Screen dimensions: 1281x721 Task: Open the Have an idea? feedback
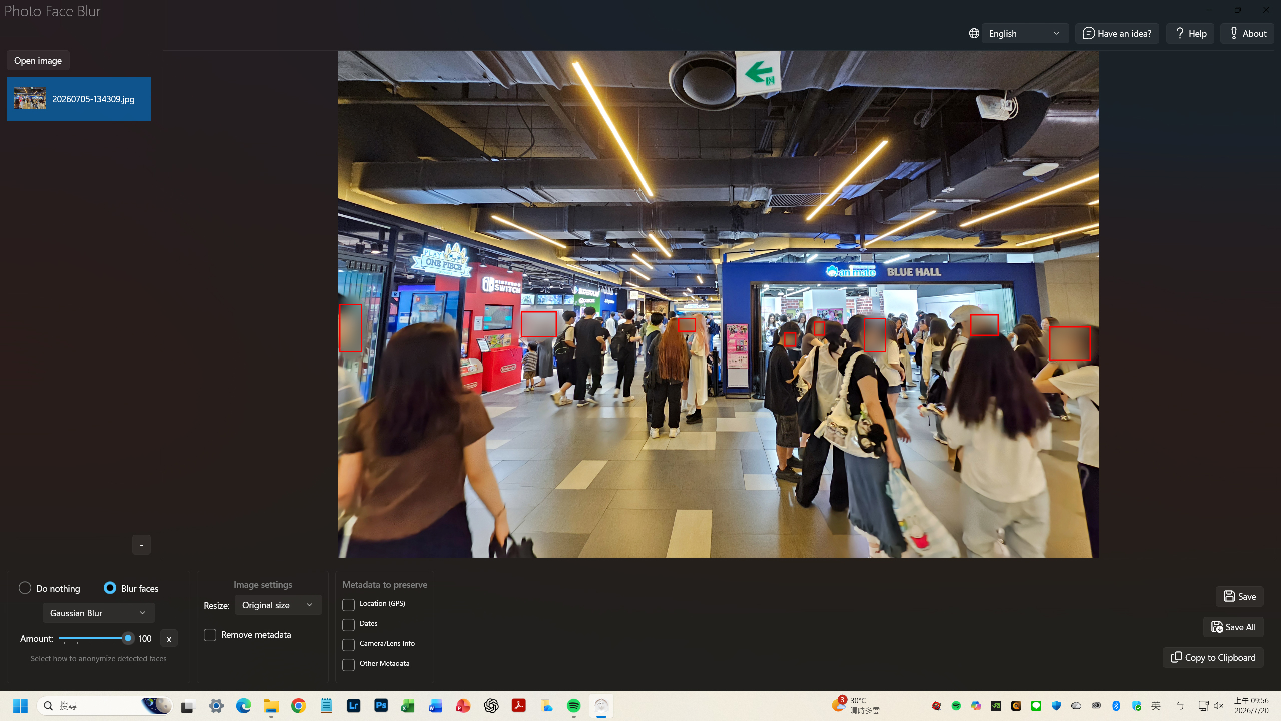tap(1117, 34)
